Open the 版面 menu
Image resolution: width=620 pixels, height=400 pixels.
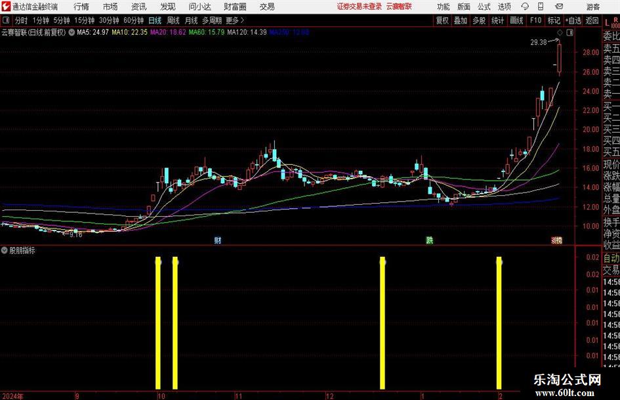(x=463, y=7)
